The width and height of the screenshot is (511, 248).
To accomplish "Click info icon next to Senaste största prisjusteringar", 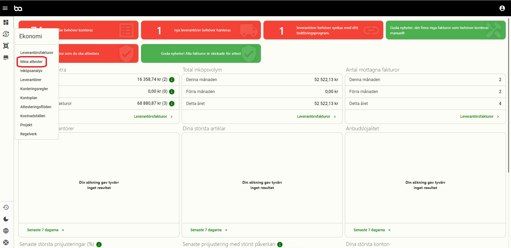I will click(99, 245).
